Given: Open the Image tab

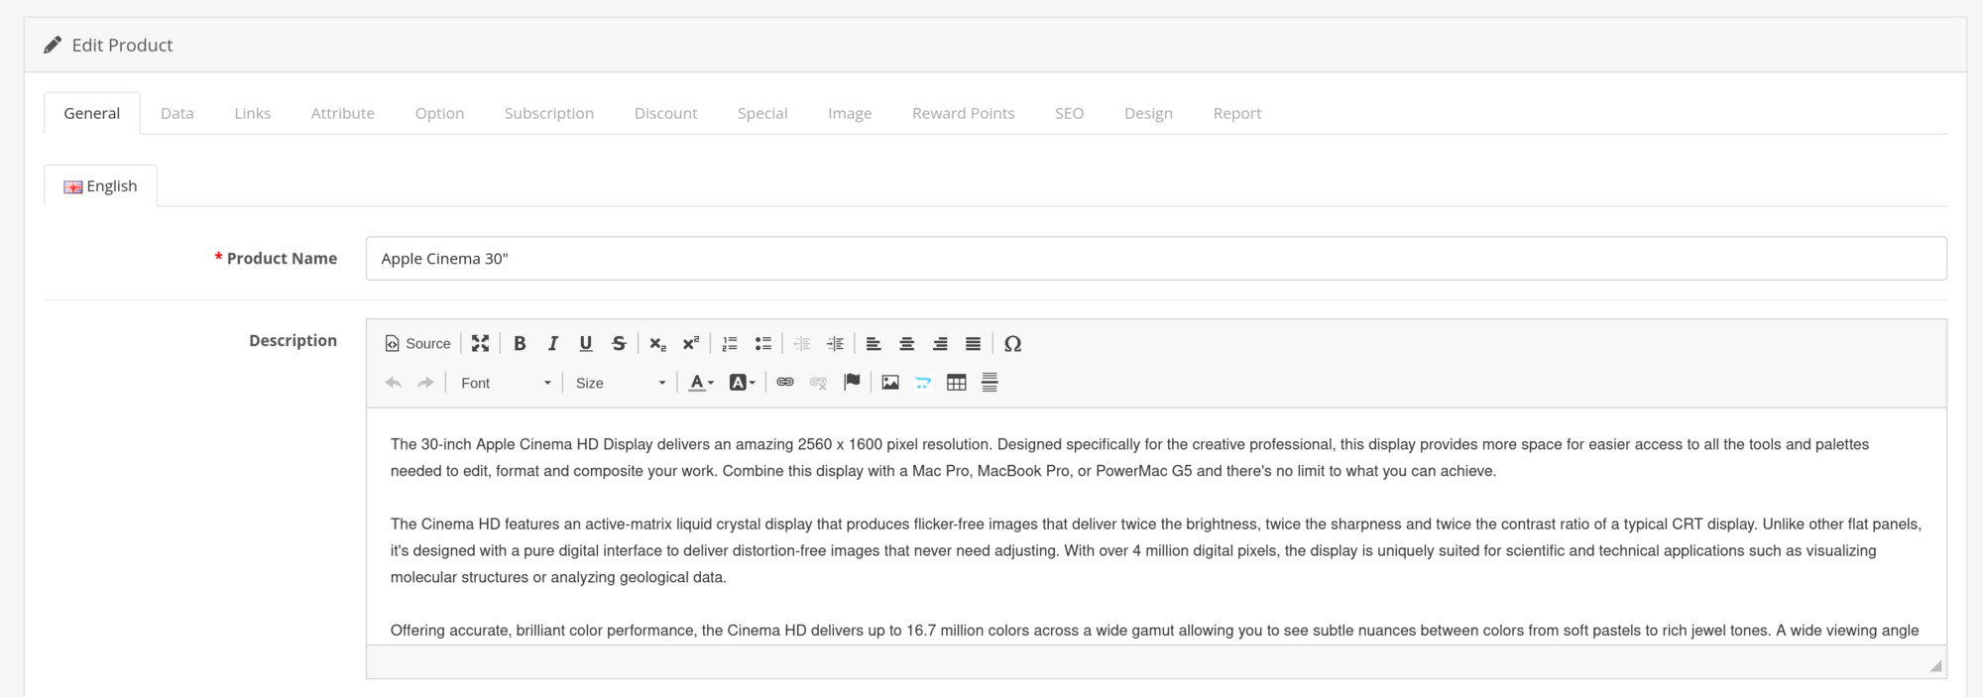Looking at the screenshot, I should (x=850, y=113).
